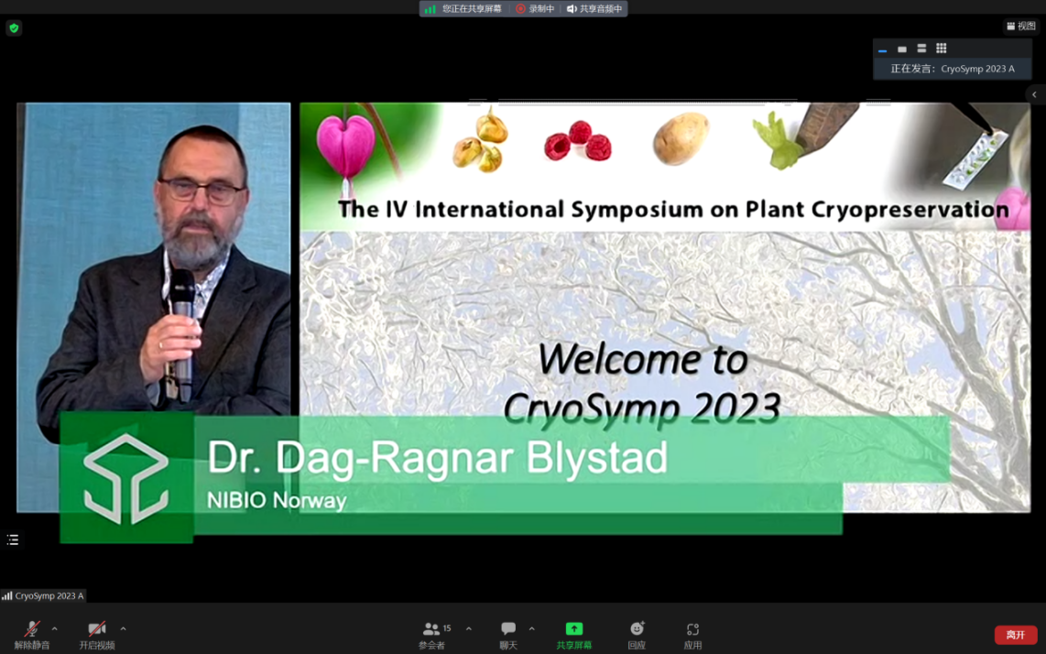Open the chat panel (聊天)
Image resolution: width=1046 pixels, height=654 pixels.
(508, 635)
